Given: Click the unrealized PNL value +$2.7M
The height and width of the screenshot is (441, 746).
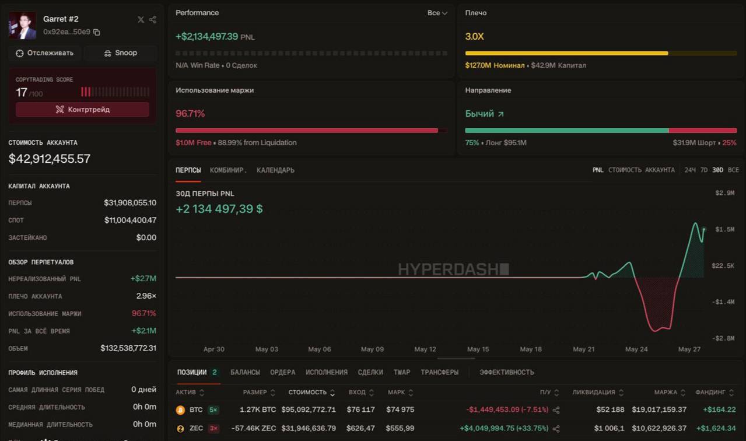Looking at the screenshot, I should point(143,279).
